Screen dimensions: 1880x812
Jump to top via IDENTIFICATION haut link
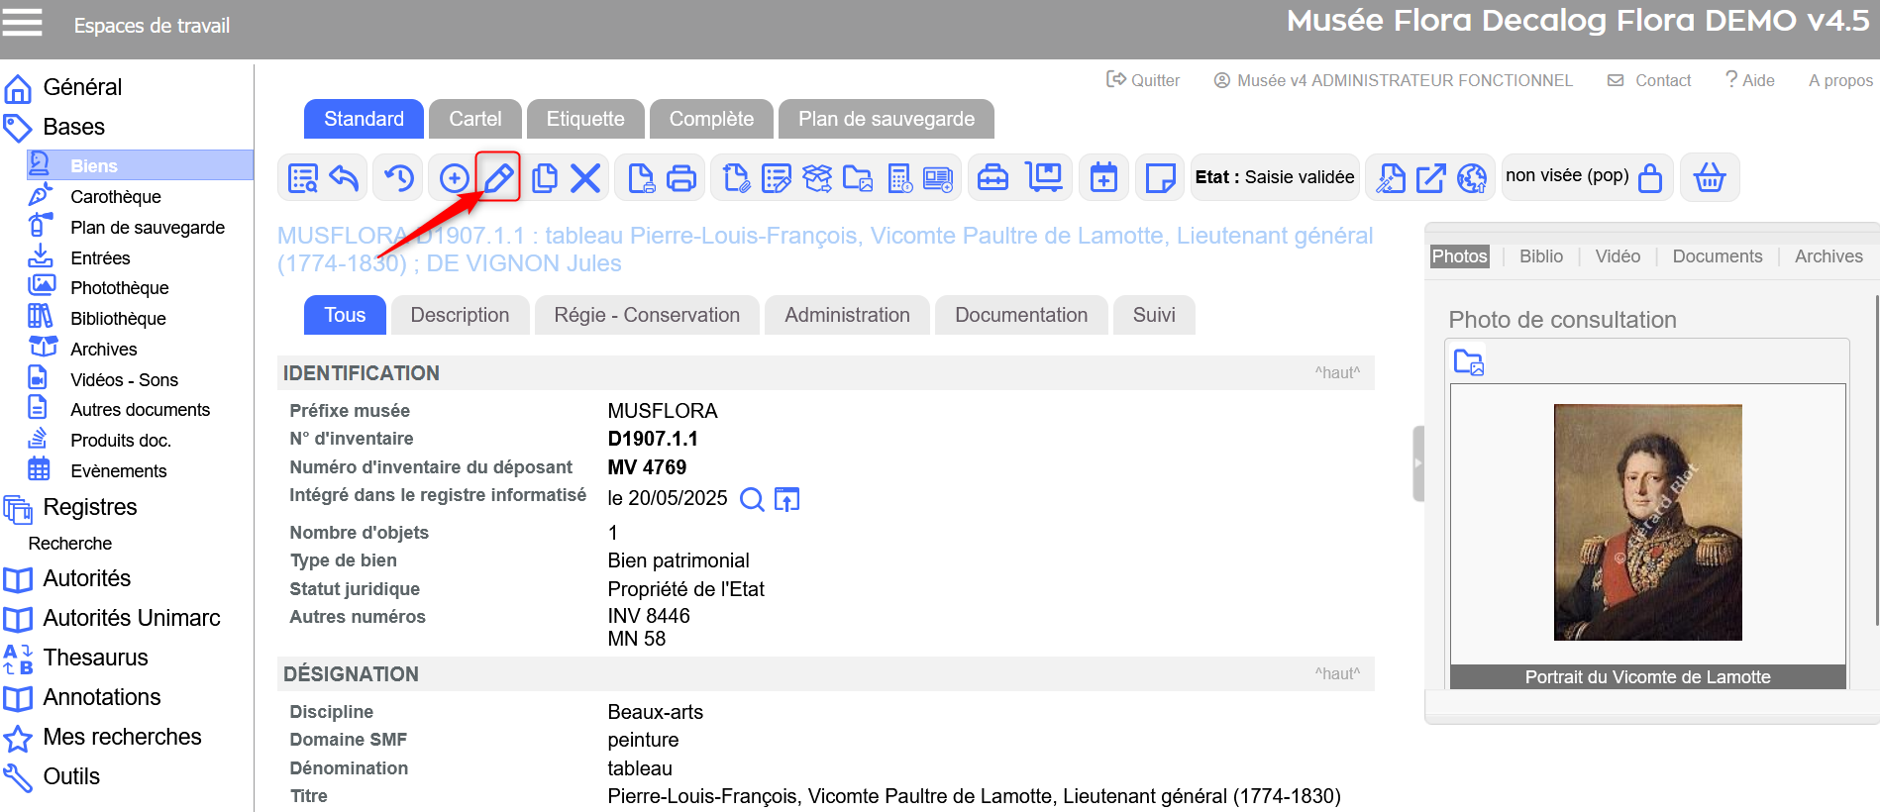(x=1336, y=373)
